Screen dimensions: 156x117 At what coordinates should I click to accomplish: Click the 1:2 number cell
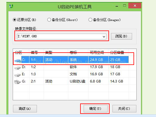pos(33,67)
